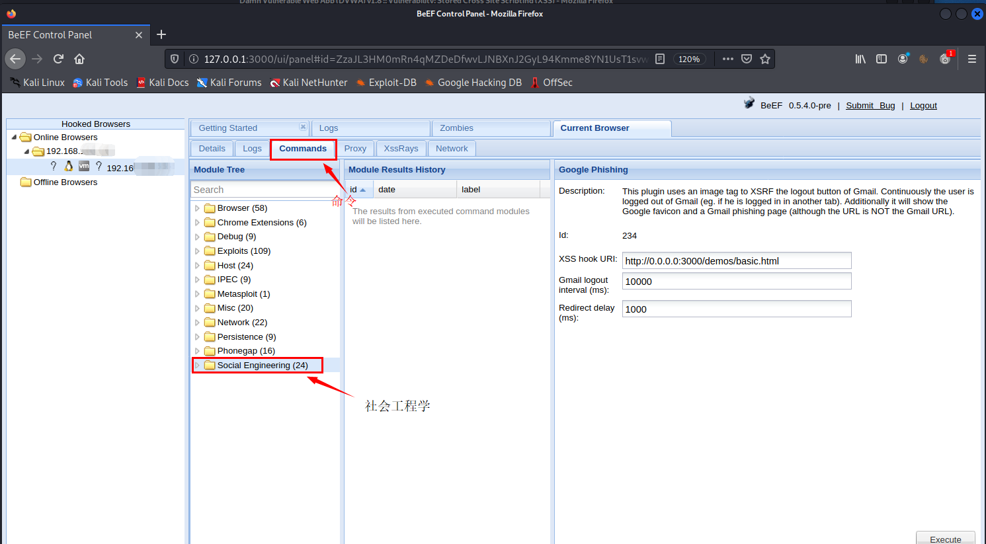
Task: Click the Redirect delay input field
Action: [x=737, y=309]
